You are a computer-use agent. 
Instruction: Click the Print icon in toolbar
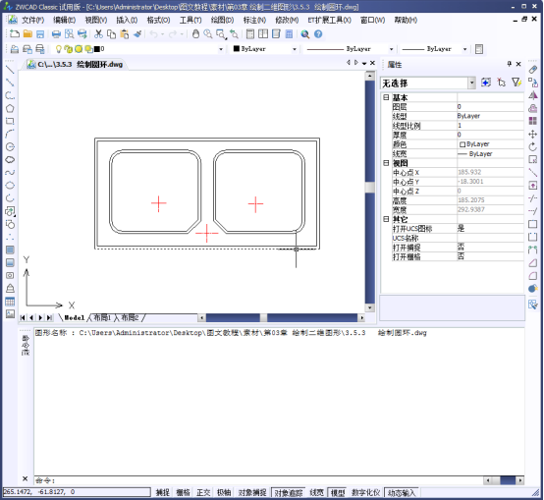pyautogui.click(x=56, y=34)
